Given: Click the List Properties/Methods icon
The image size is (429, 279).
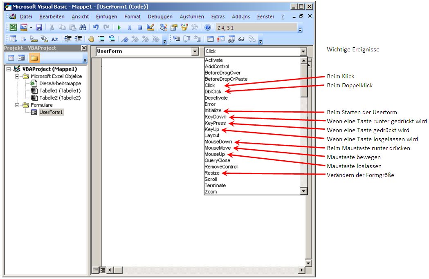Looking at the screenshot, I should [13, 39].
